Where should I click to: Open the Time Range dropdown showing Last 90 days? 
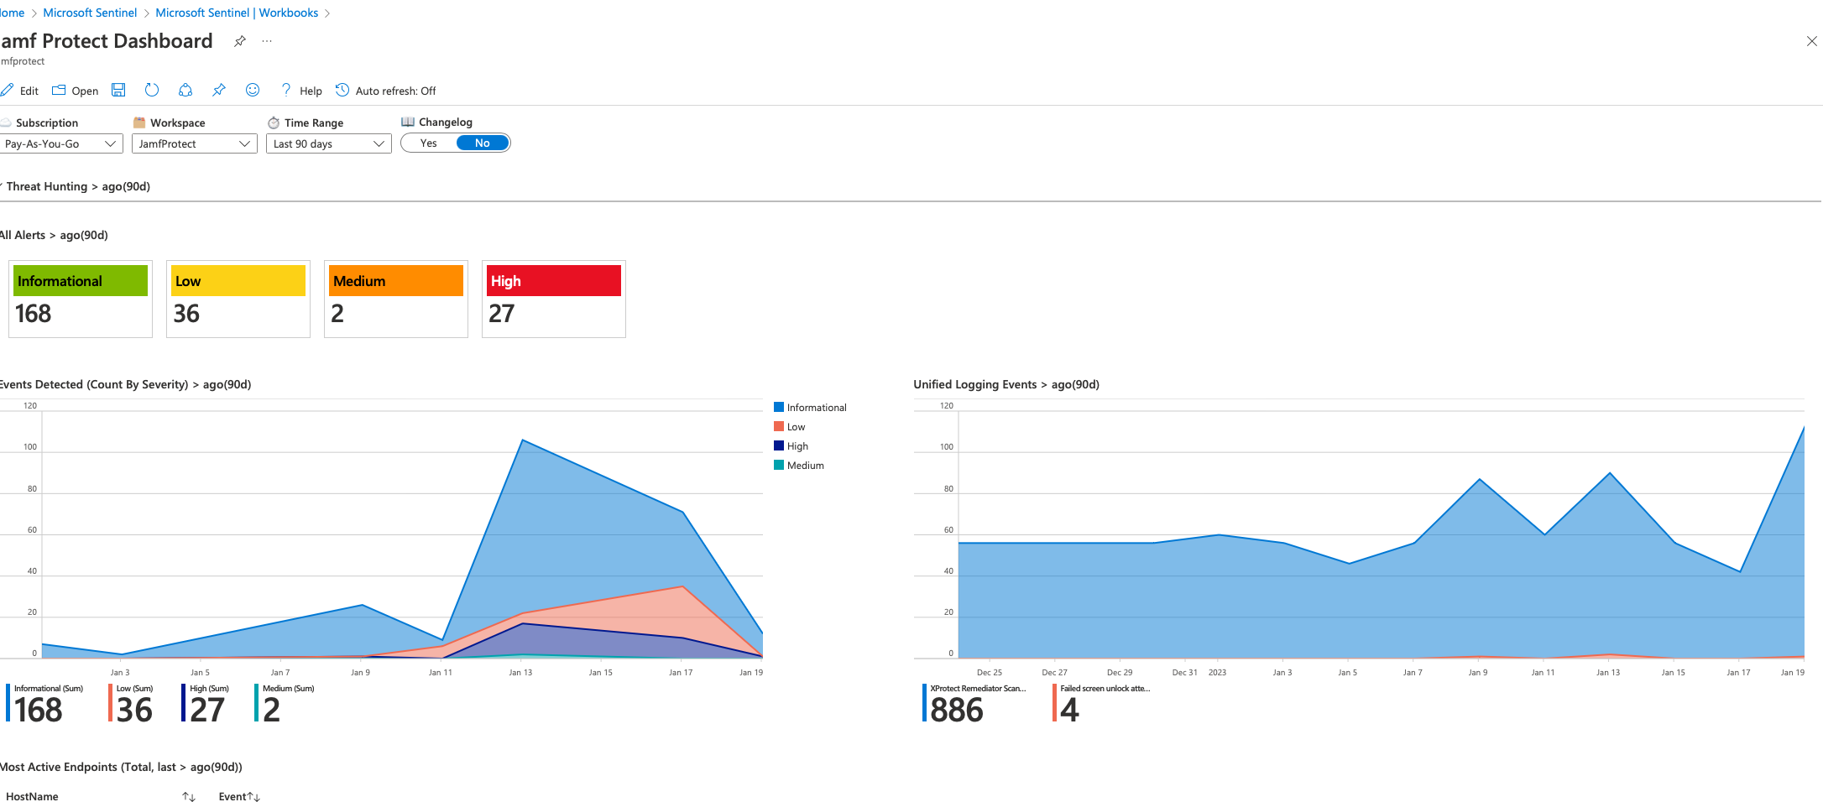pos(329,143)
